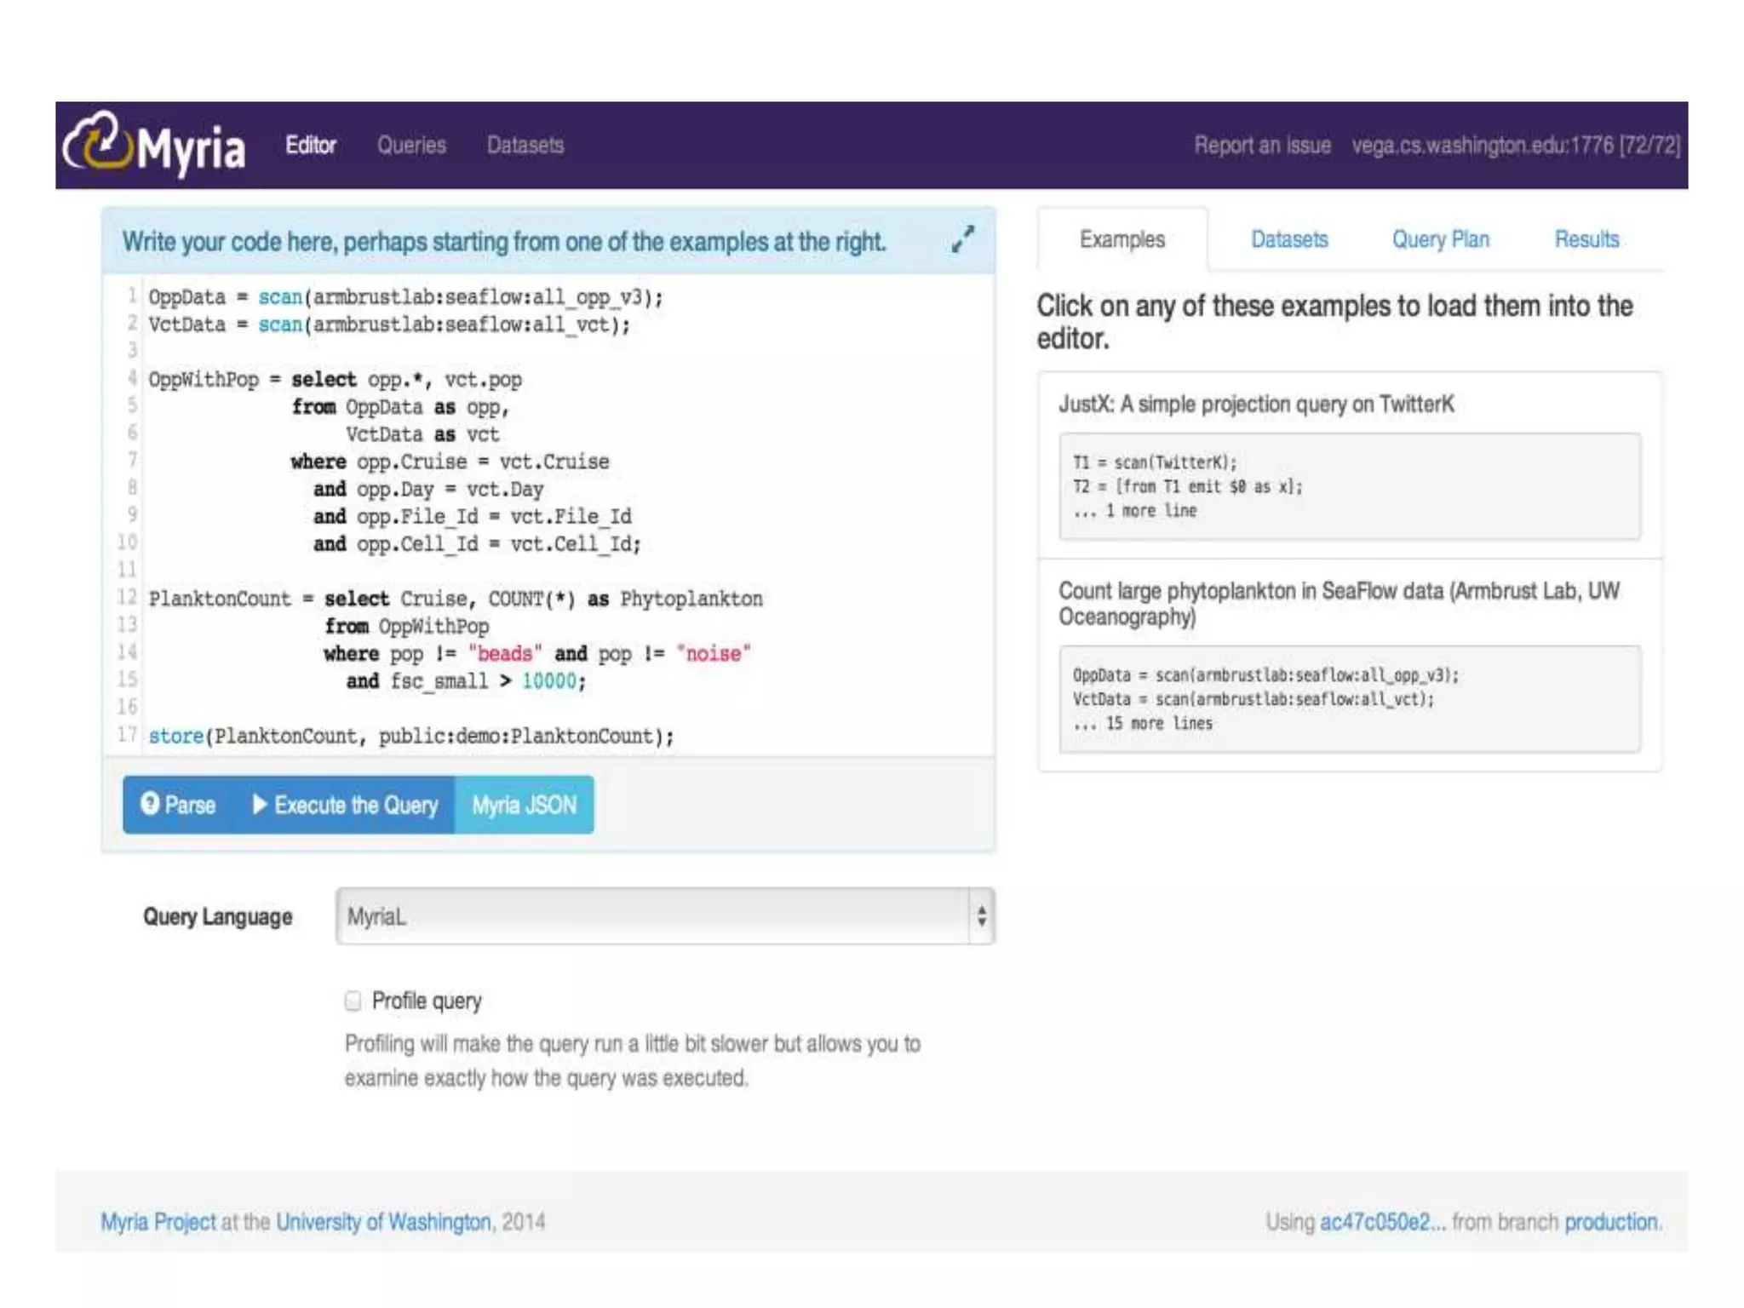Open the University of Washington link
Screen dimensions: 1744x1308
[x=384, y=1222]
